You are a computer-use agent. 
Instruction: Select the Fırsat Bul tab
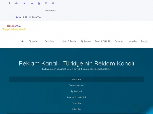click(x=76, y=103)
